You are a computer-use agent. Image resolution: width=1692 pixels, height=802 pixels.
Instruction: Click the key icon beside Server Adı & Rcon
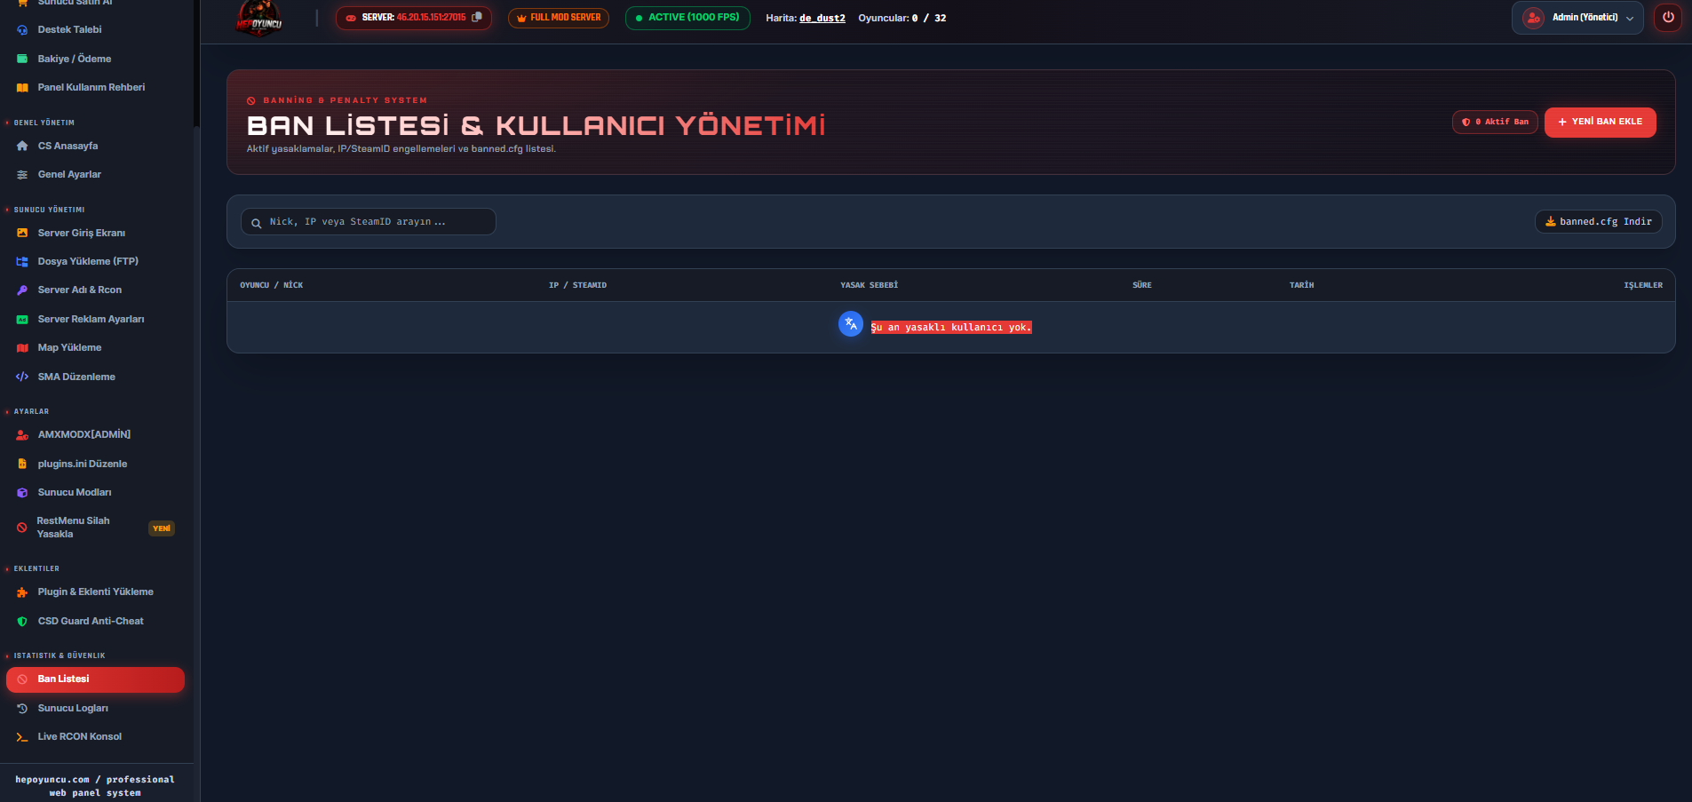(22, 290)
